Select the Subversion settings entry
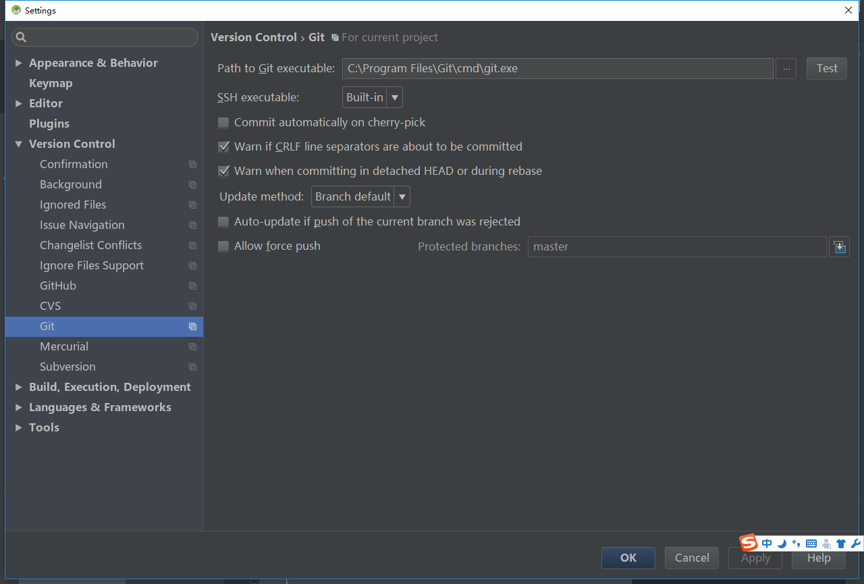 pos(67,367)
